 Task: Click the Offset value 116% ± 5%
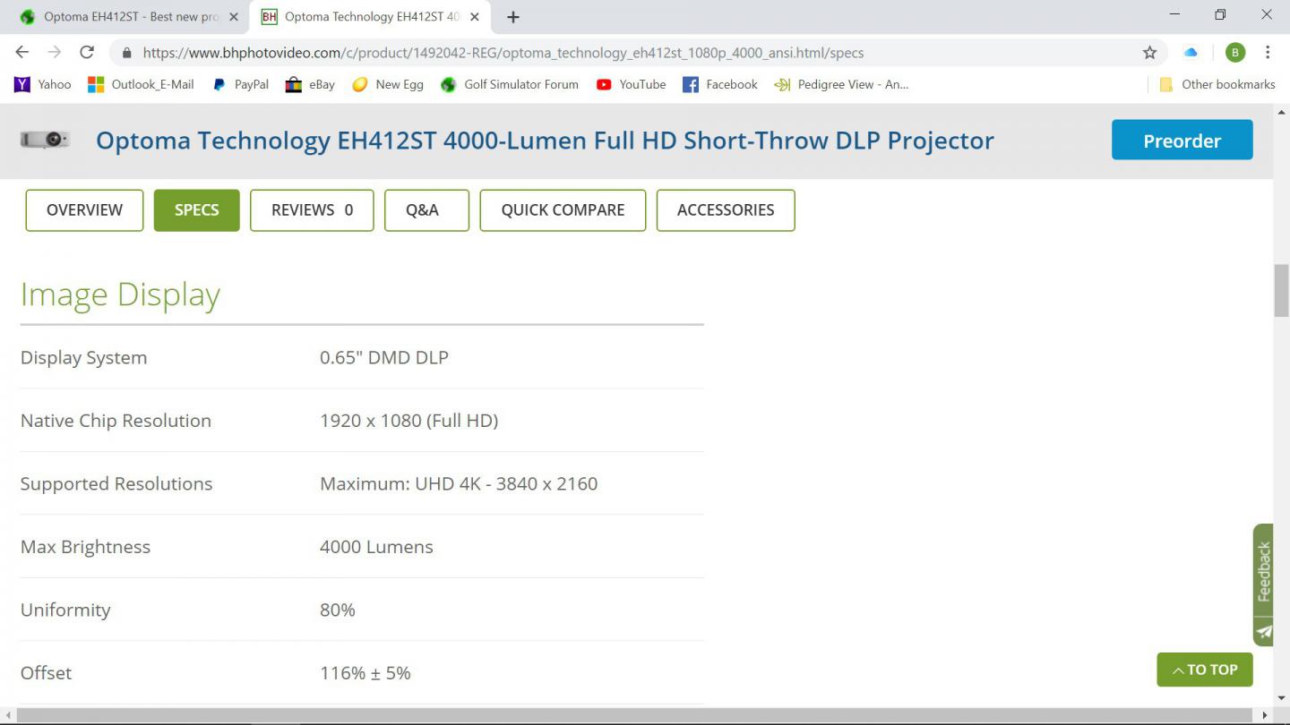365,673
